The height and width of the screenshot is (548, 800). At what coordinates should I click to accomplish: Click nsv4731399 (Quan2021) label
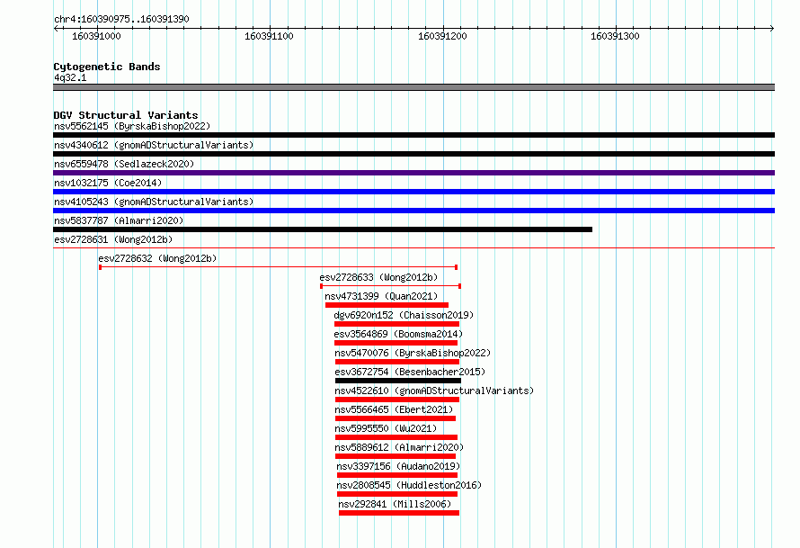(381, 296)
